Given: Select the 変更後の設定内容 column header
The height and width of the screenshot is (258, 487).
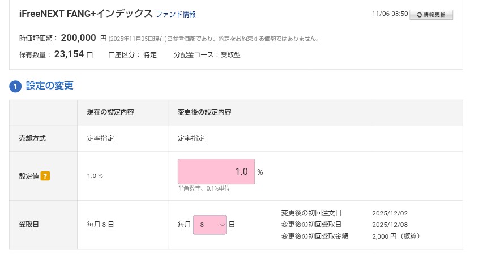Looking at the screenshot, I should [204, 112].
